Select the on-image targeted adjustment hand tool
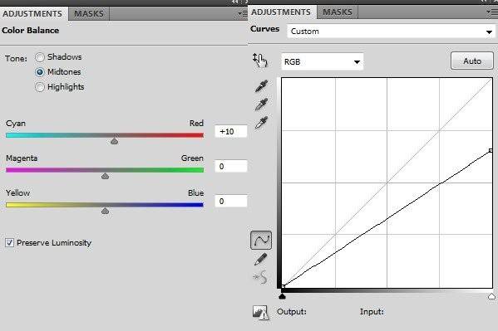 point(259,61)
